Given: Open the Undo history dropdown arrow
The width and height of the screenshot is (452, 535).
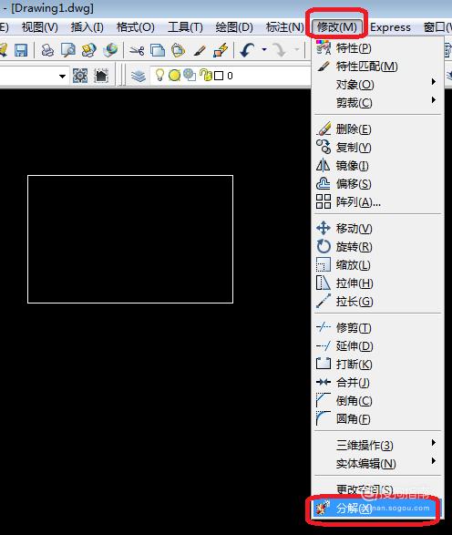Looking at the screenshot, I should click(x=264, y=50).
